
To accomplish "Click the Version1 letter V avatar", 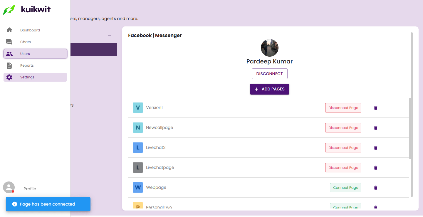I will 138,107.
